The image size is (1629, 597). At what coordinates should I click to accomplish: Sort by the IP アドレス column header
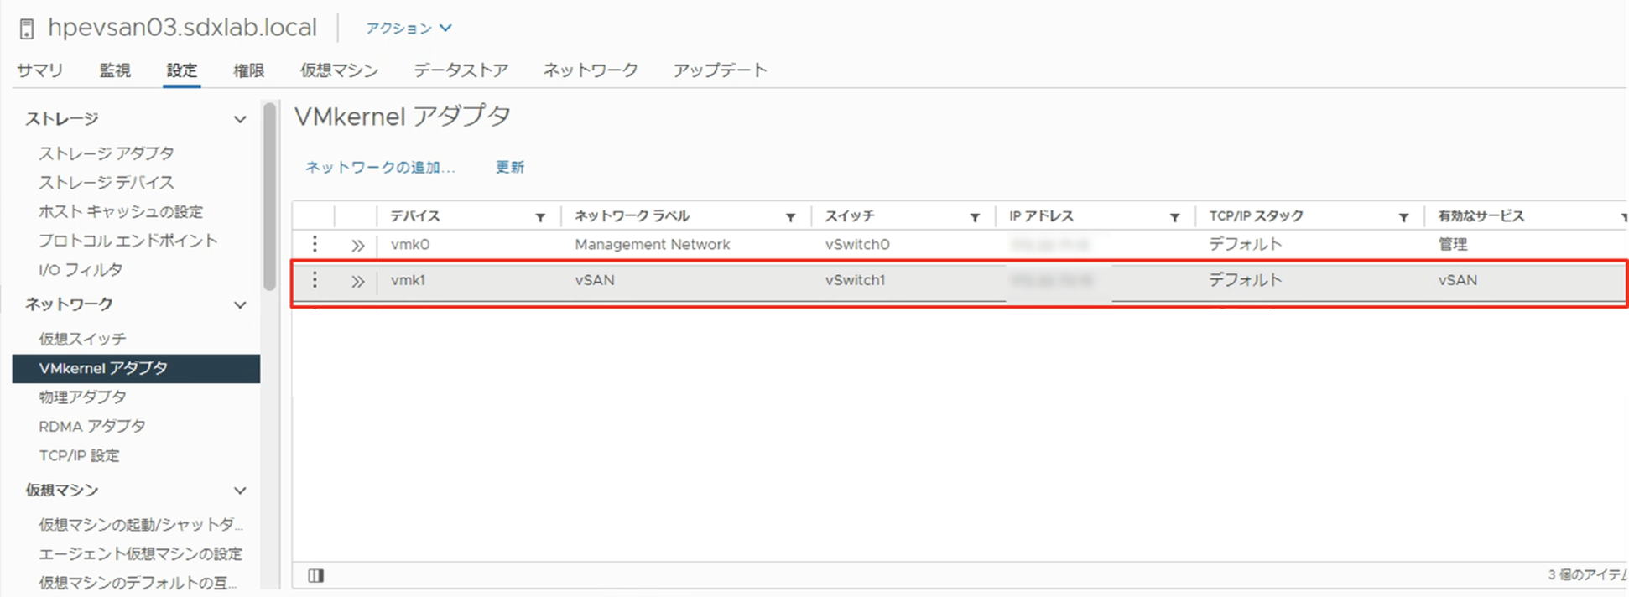(1041, 216)
